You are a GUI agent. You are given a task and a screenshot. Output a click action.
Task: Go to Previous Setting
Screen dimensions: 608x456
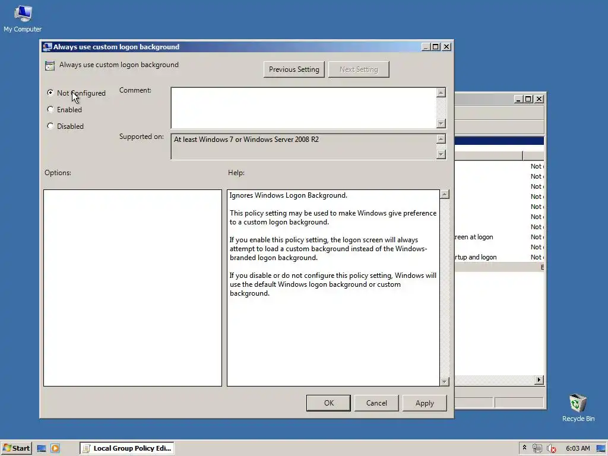click(294, 69)
